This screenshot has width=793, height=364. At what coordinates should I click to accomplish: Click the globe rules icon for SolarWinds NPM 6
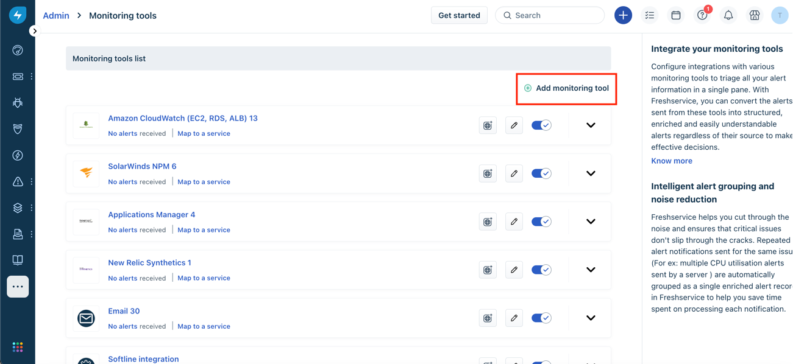488,173
